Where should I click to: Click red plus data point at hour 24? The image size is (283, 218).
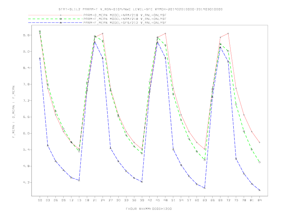pyautogui.click(x=103, y=33)
